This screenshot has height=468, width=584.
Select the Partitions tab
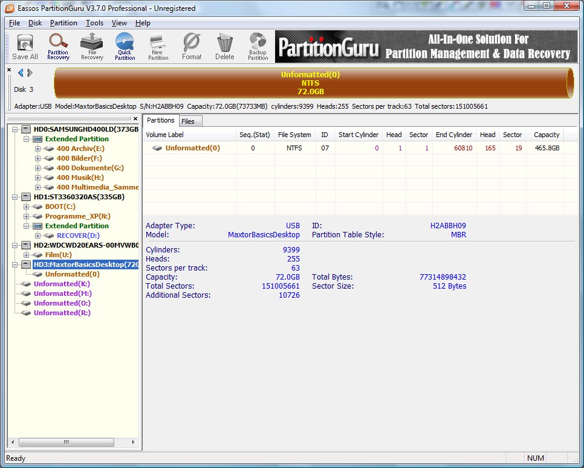click(161, 120)
